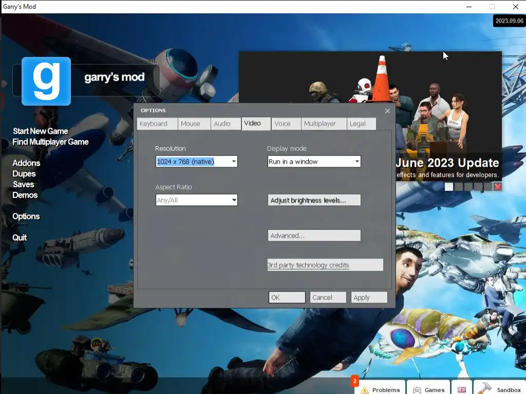Open Problems panel with warning icon
The image size is (526, 394).
[x=381, y=389]
